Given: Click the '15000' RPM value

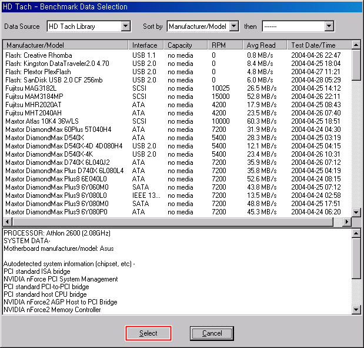Looking at the screenshot, I should 221,97.
